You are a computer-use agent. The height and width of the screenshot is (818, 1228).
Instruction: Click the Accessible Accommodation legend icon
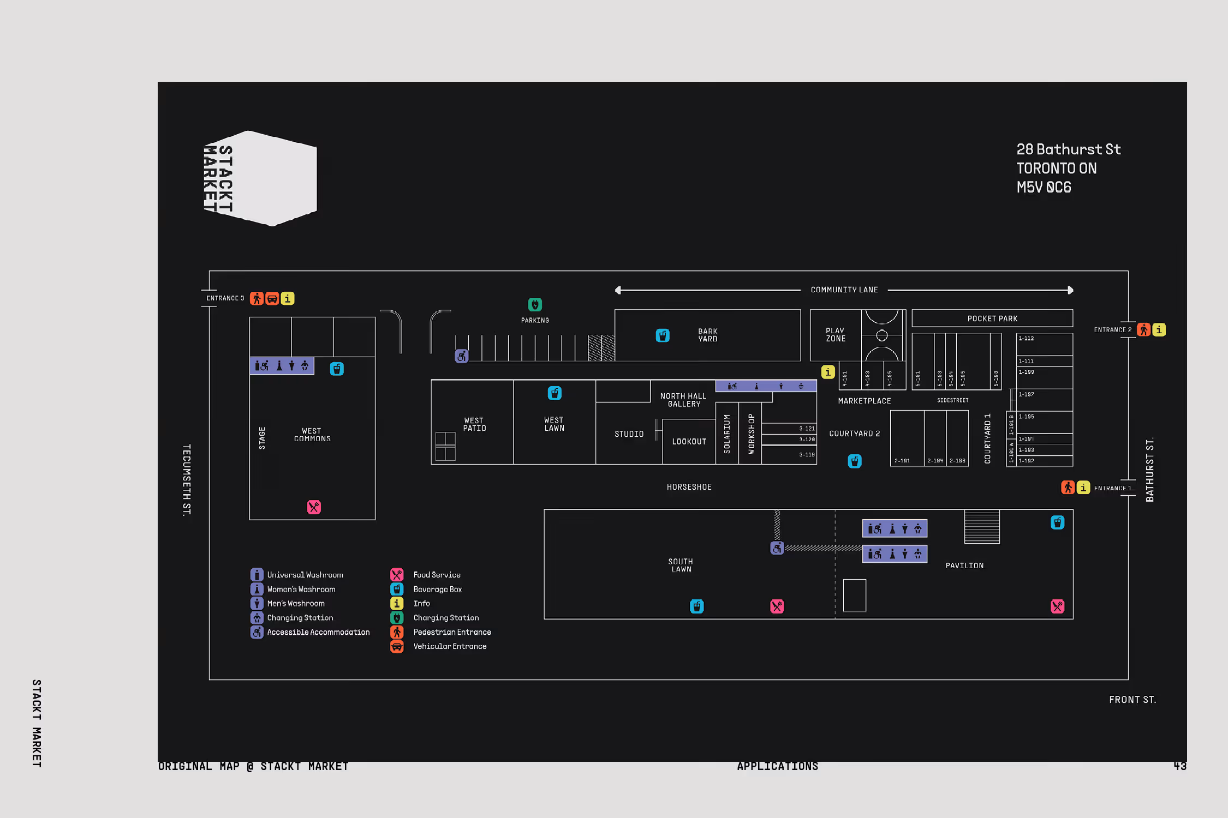tap(257, 632)
